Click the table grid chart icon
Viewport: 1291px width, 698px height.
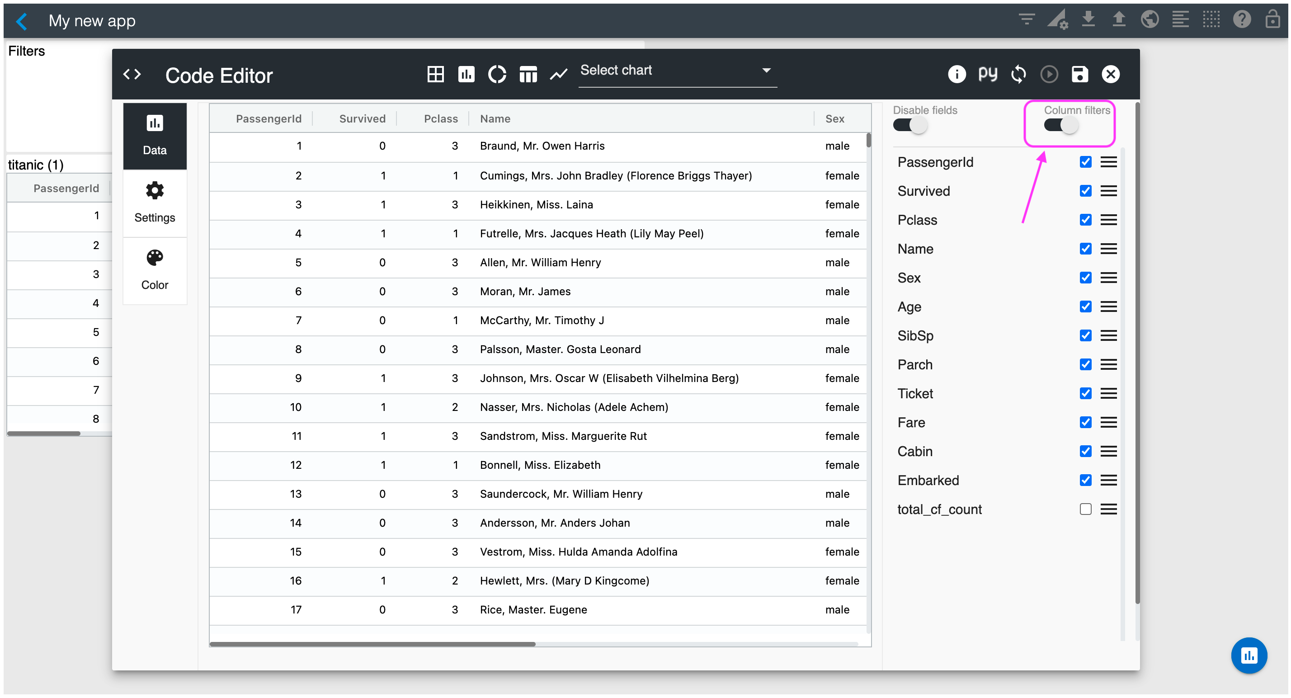pyautogui.click(x=435, y=75)
